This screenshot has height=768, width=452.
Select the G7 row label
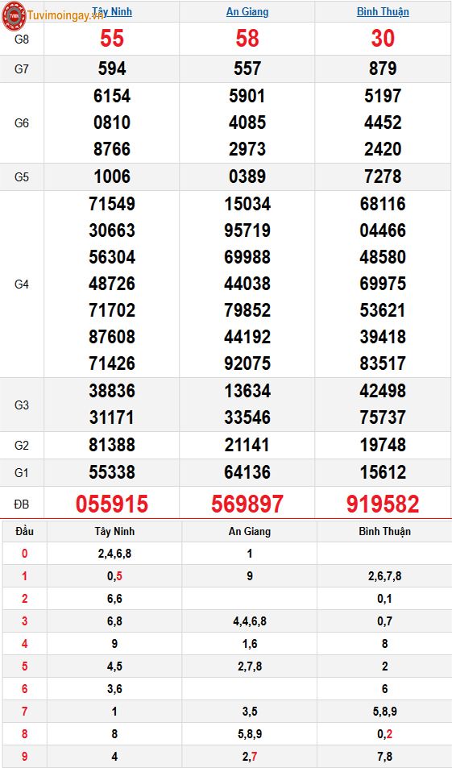[22, 69]
